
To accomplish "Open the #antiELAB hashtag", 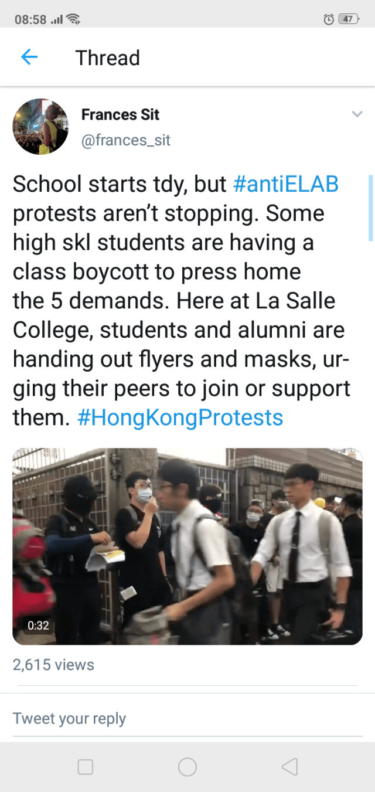I will [286, 184].
